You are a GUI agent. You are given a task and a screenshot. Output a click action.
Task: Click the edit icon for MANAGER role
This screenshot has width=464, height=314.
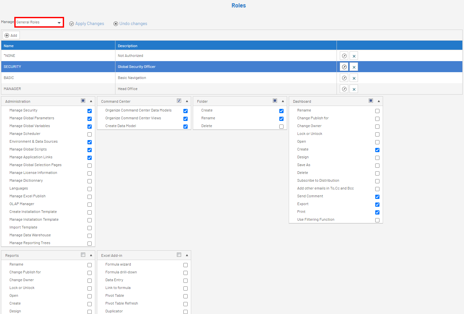(x=344, y=89)
